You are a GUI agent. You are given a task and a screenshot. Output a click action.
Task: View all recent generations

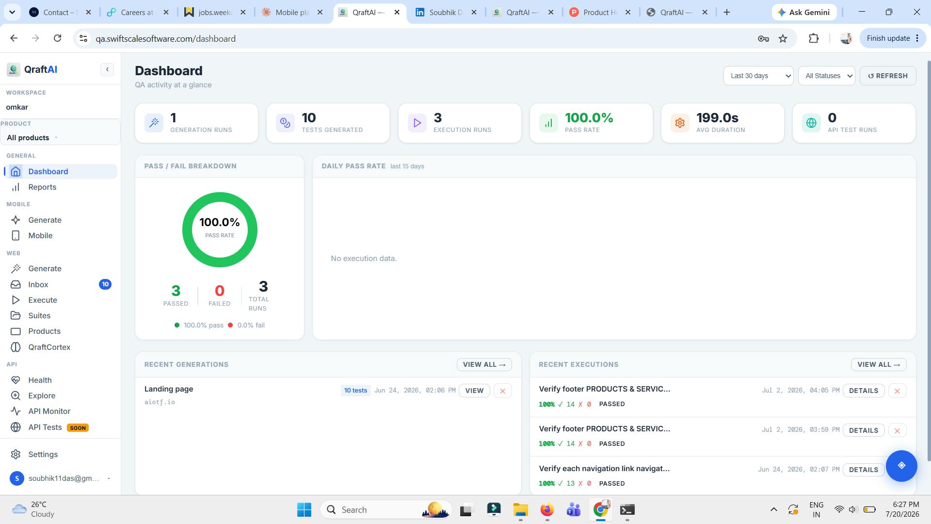(484, 364)
